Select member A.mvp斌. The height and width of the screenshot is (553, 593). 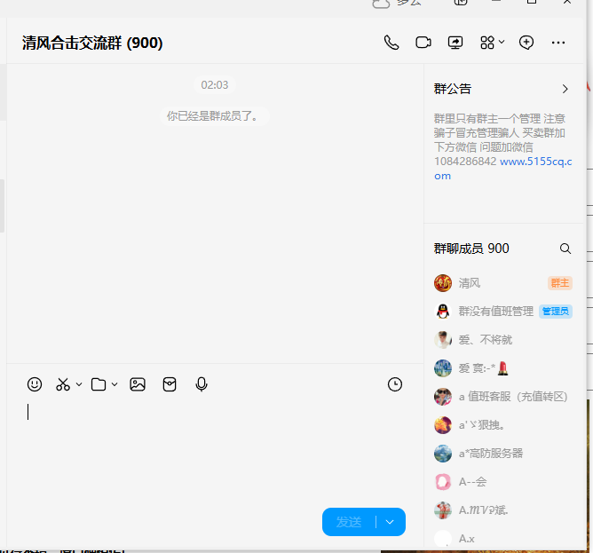pyautogui.click(x=503, y=510)
